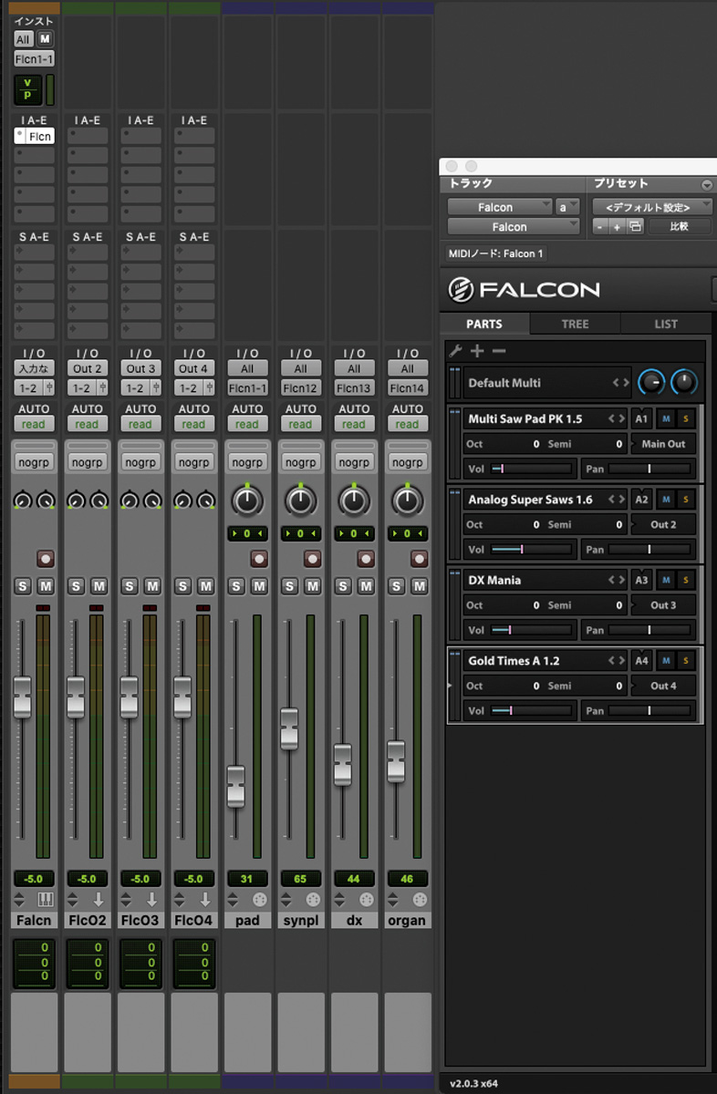Click the synpl track volume fader

(289, 728)
